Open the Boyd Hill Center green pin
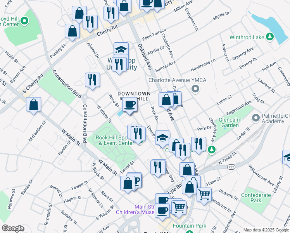Image resolution: width=290 pixels, height=233 pixels. coord(24,21)
